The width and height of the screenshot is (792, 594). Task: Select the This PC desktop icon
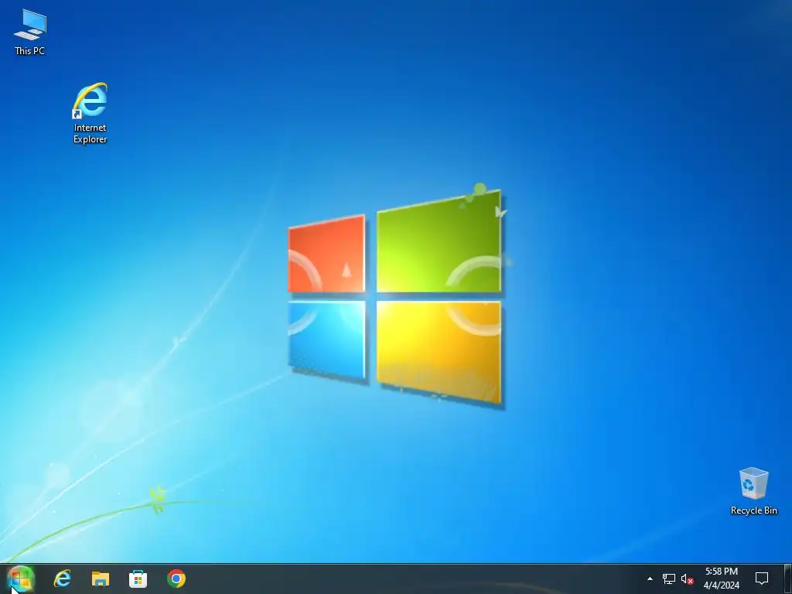(30, 32)
